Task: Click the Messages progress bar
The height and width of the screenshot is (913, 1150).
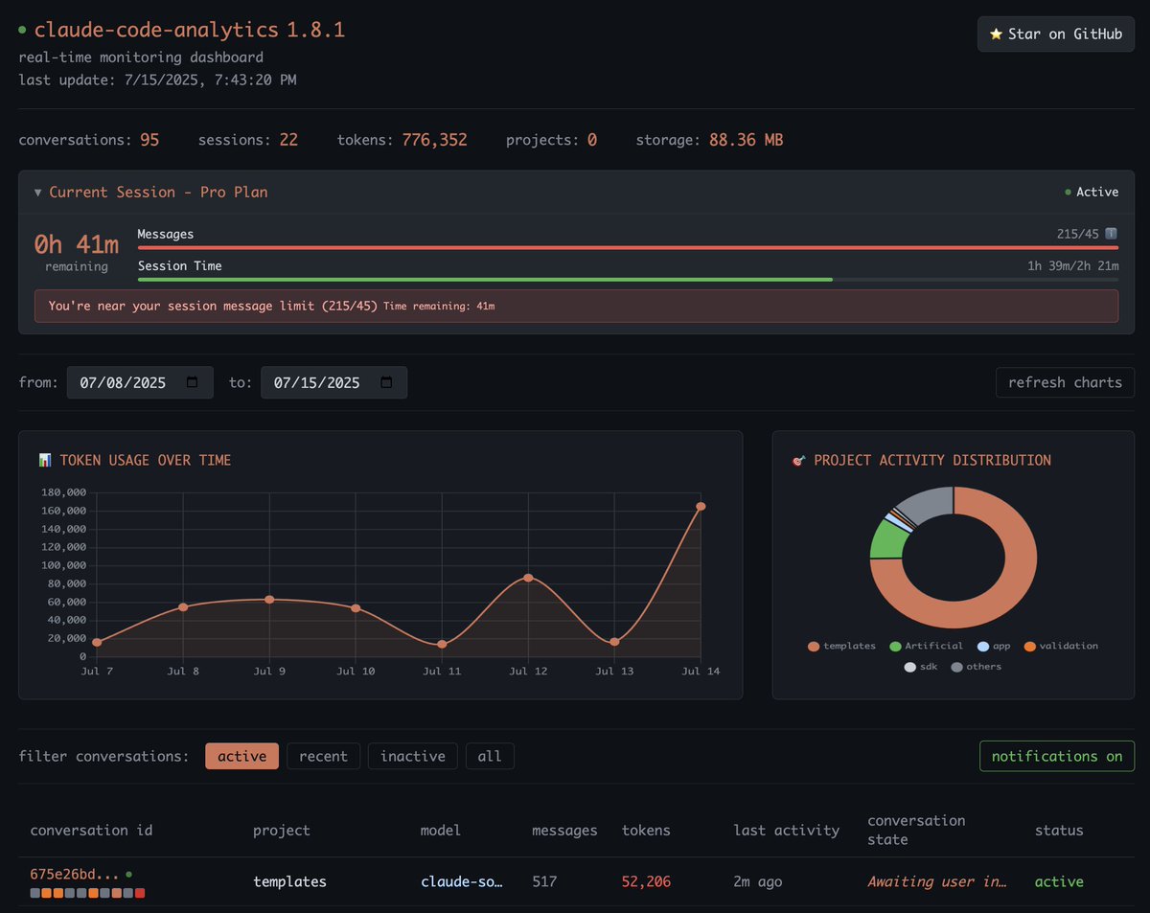Action: 628,247
